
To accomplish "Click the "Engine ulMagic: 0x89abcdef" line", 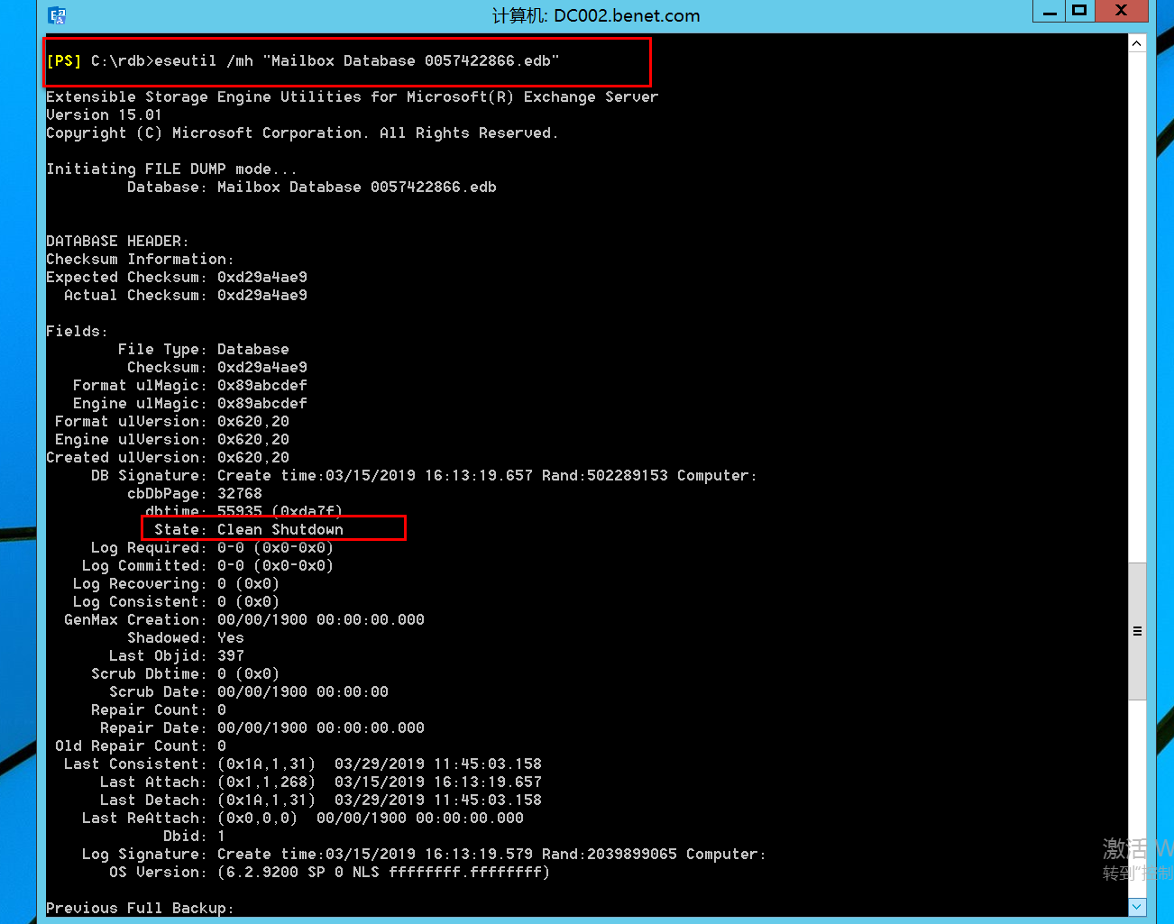I will [x=190, y=403].
